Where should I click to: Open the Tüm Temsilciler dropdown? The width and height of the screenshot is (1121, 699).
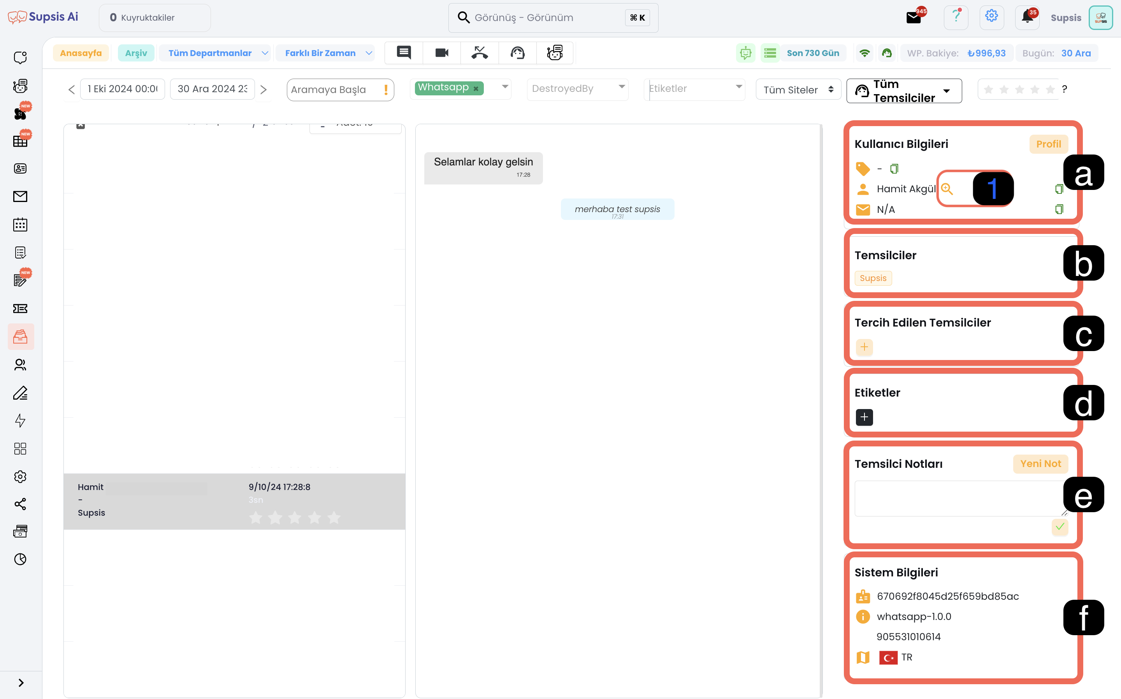904,91
